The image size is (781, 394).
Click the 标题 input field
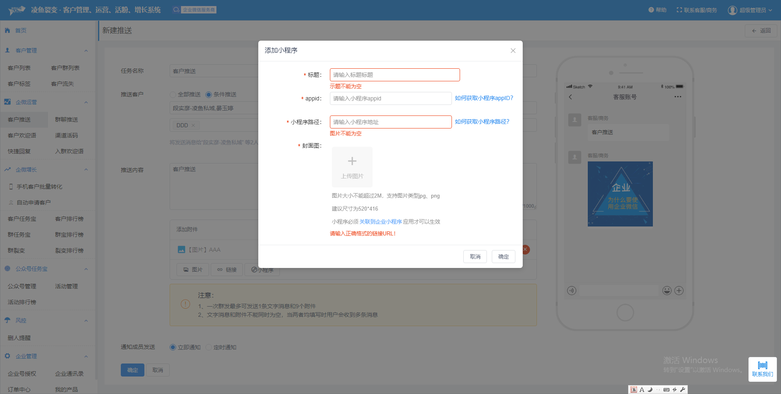[395, 75]
